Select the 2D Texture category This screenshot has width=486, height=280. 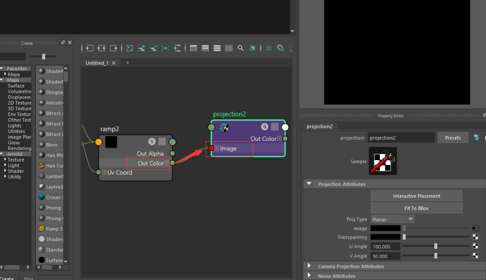(x=19, y=103)
